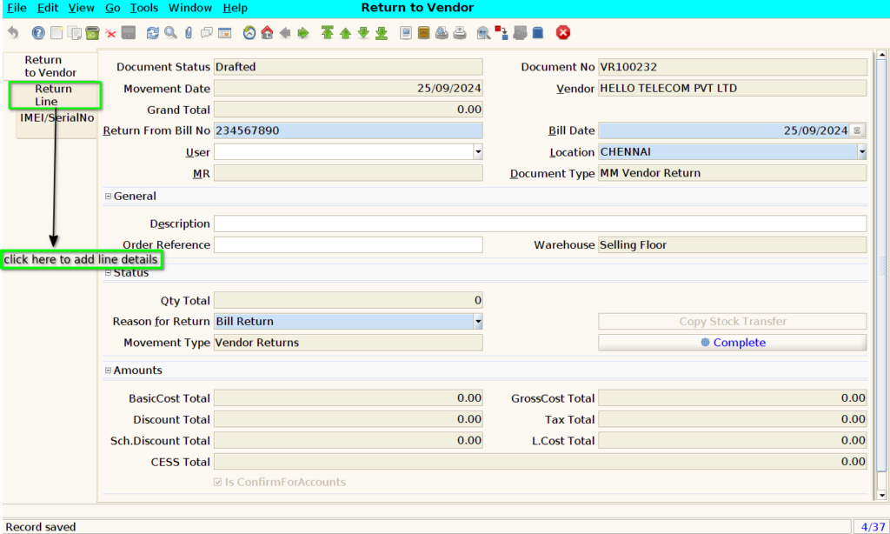Click the Zoom Across icon
Viewport: 890px width, 534px height.
[x=483, y=33]
